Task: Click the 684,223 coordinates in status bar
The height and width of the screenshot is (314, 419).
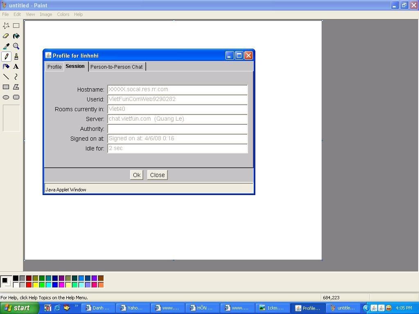Action: [x=331, y=298]
